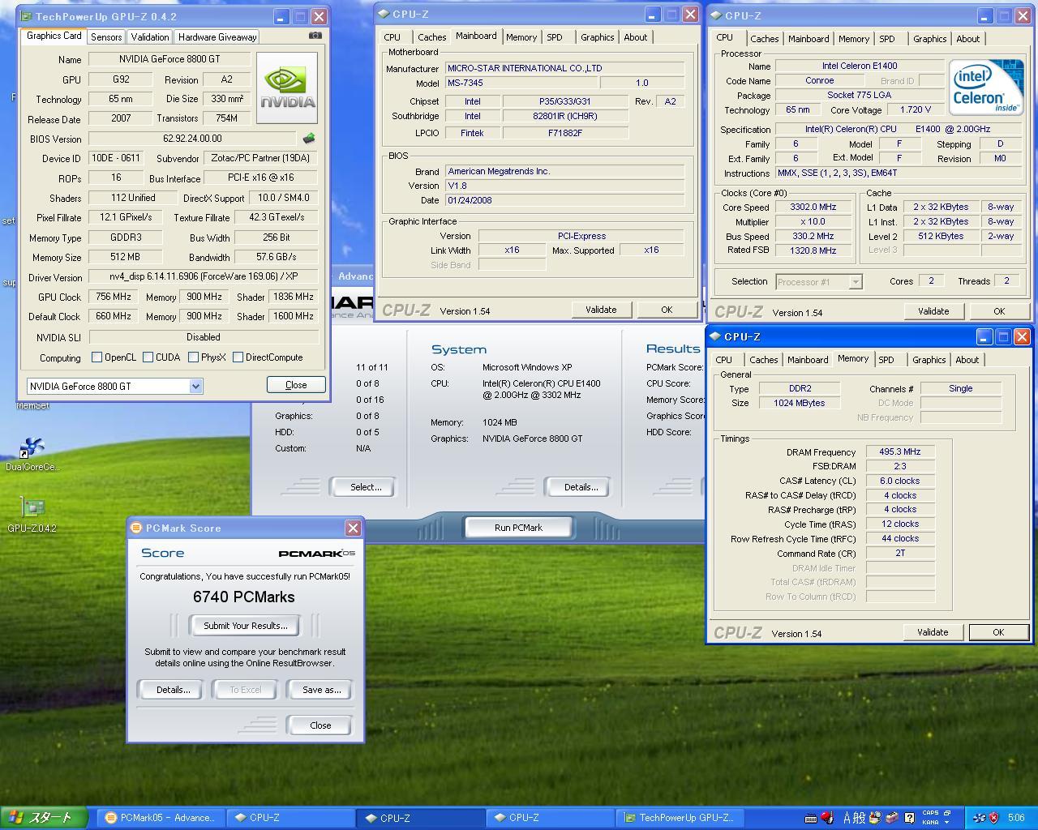Image resolution: width=1038 pixels, height=830 pixels.
Task: Click the fan-shaped system tray icon
Action: (x=980, y=818)
